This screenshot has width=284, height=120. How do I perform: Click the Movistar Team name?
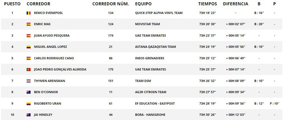tap(147, 24)
